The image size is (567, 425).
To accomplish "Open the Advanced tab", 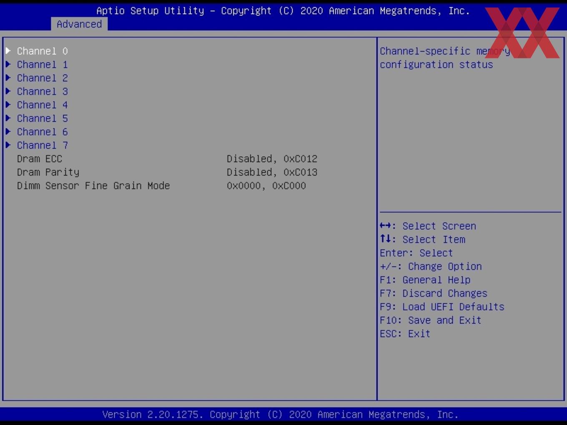I will click(79, 24).
